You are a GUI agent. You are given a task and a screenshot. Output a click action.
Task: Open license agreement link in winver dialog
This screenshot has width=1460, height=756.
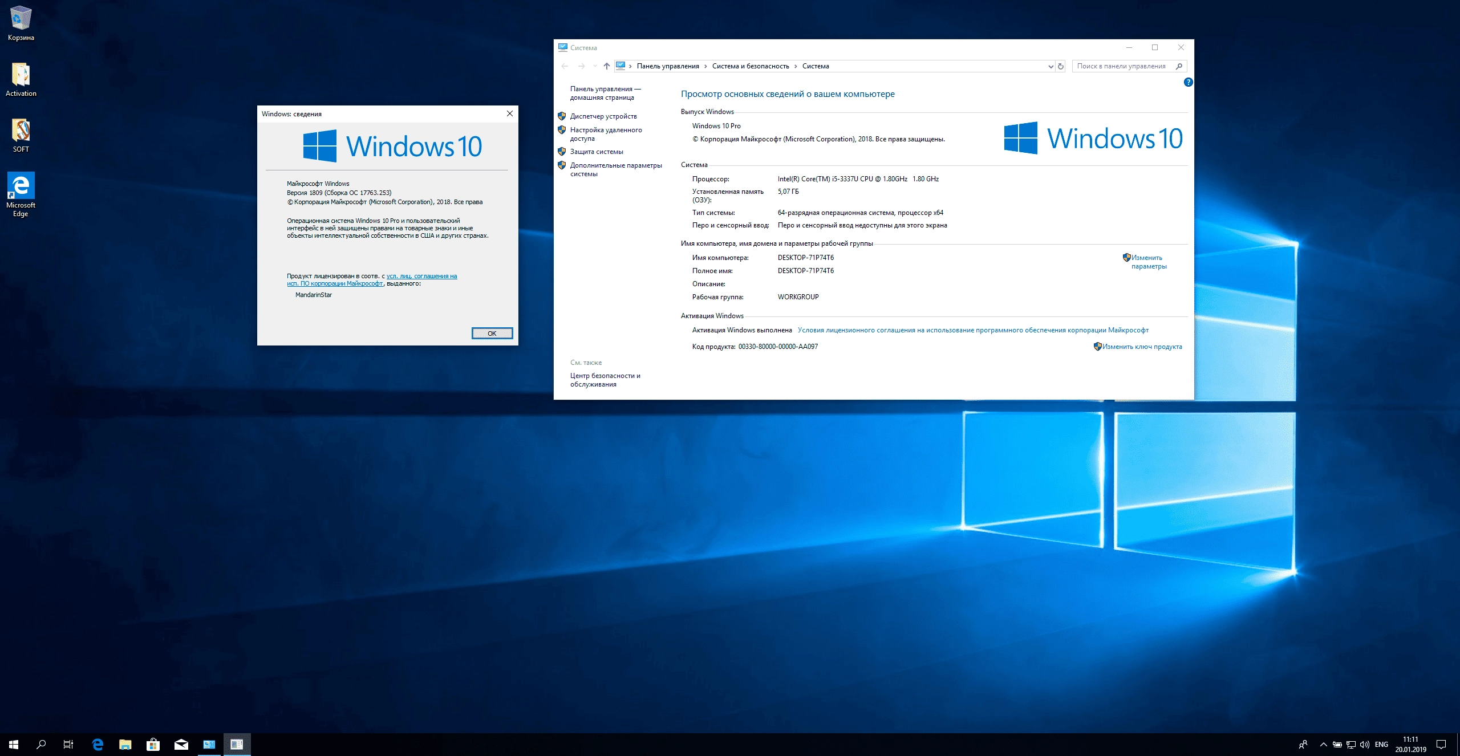(x=372, y=280)
